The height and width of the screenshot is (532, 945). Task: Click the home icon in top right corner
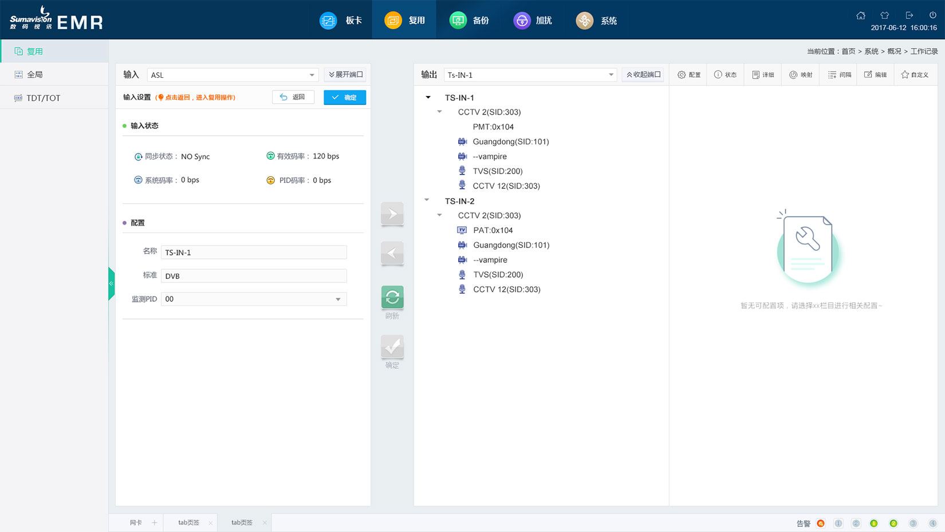tap(861, 15)
